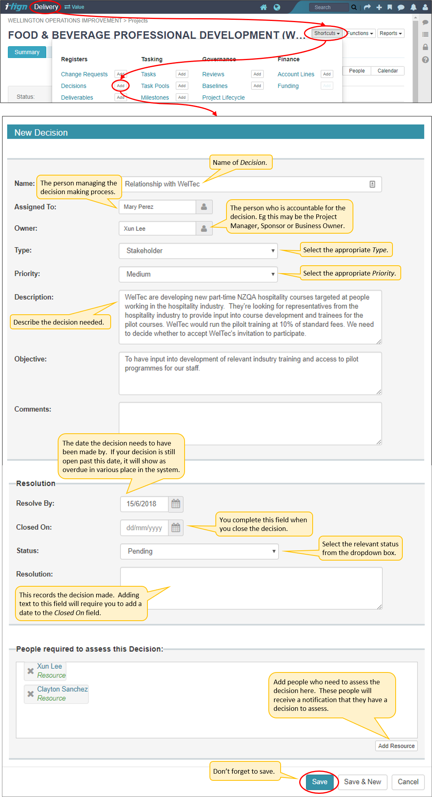Switch to the Calendar tab
Image resolution: width=432 pixels, height=797 pixels.
tap(388, 71)
